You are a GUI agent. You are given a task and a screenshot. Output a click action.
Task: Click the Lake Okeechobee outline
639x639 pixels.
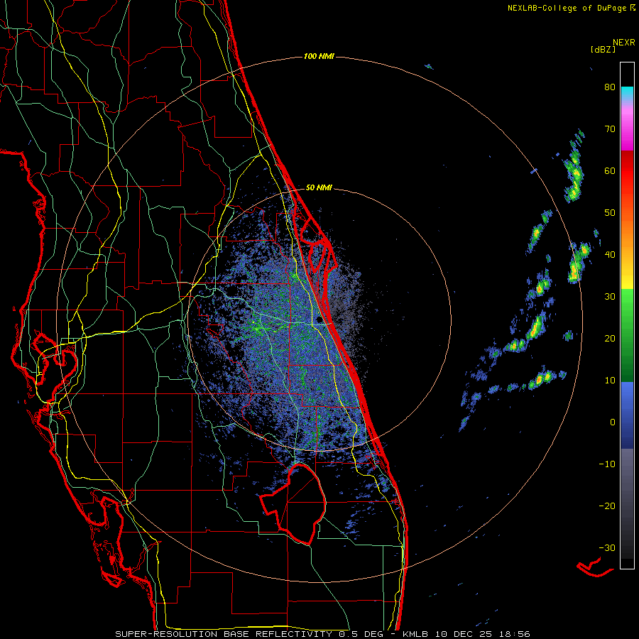[293, 503]
